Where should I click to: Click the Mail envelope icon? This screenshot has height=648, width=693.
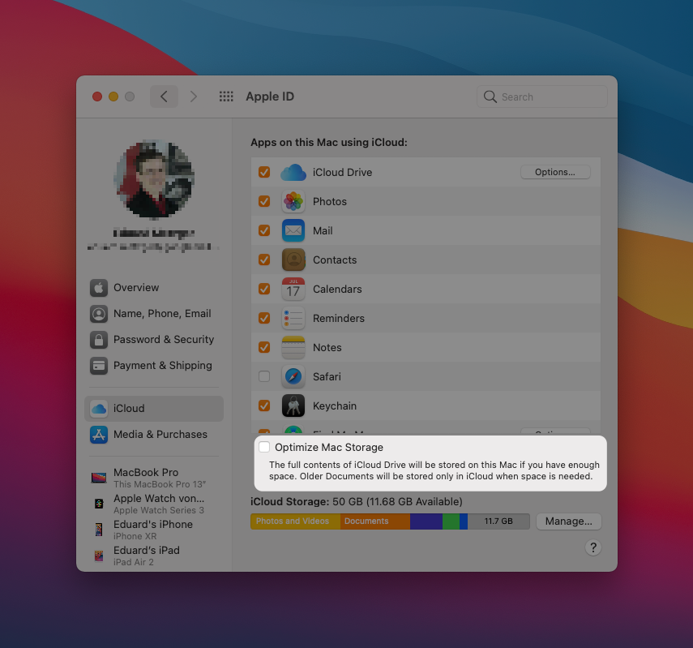293,230
